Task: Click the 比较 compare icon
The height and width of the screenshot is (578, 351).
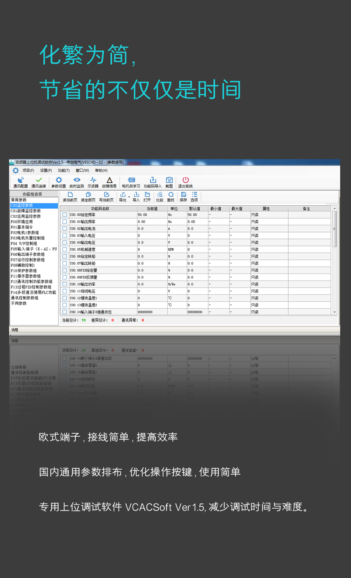Action: click(160, 196)
